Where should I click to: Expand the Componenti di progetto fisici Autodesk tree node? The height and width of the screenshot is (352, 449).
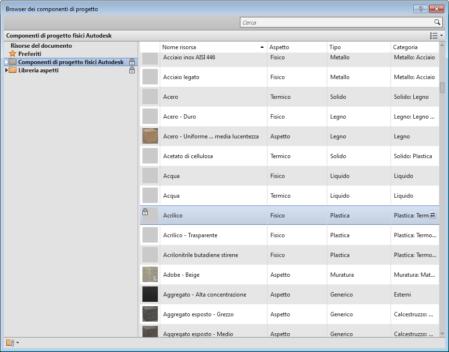click(6, 62)
